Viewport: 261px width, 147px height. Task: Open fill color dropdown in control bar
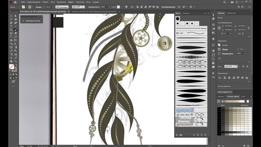click(26, 7)
